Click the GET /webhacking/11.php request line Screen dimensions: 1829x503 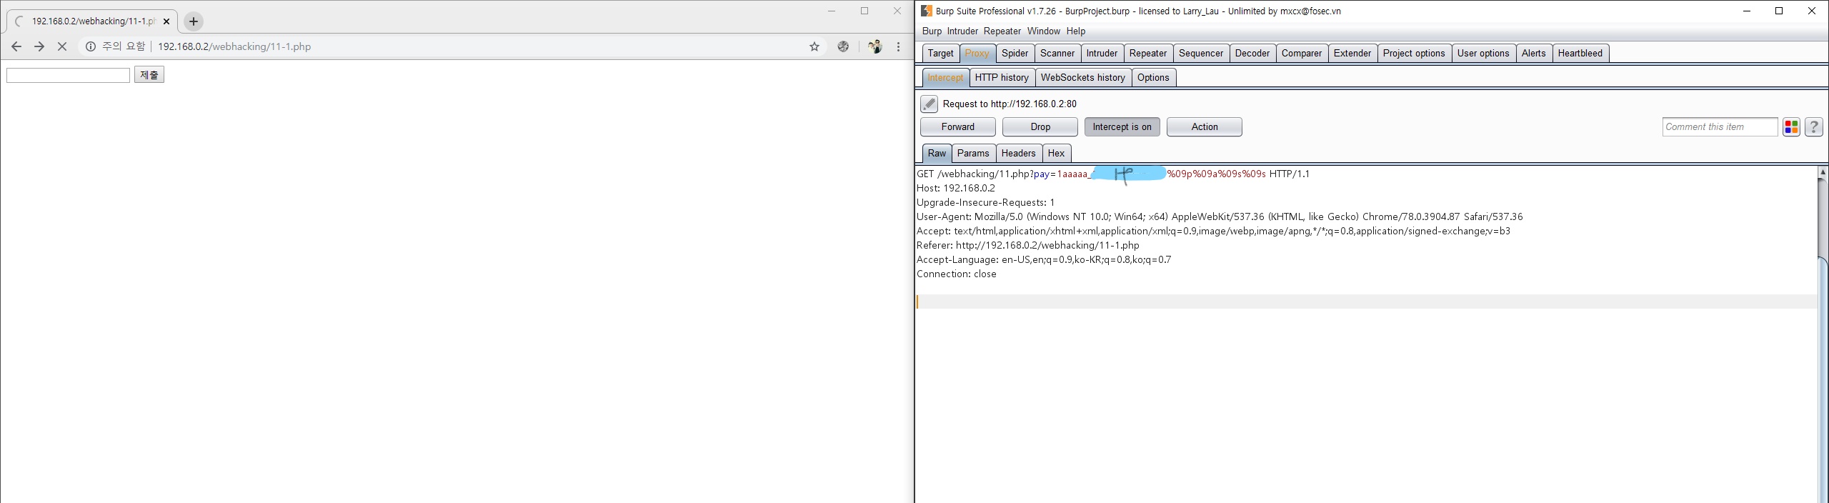point(1113,174)
